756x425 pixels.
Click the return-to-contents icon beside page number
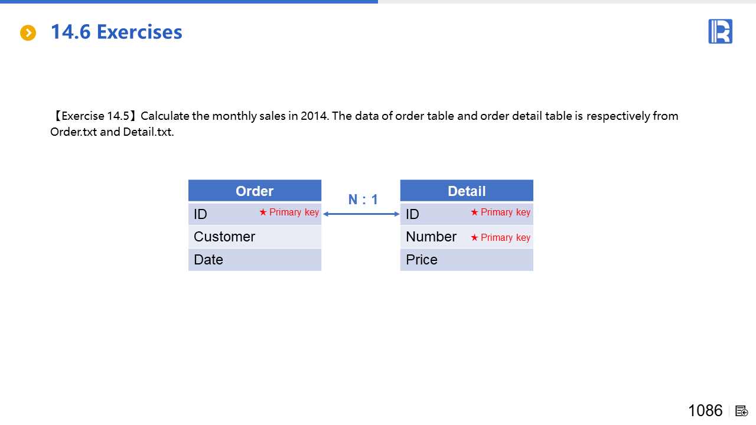[x=742, y=411]
